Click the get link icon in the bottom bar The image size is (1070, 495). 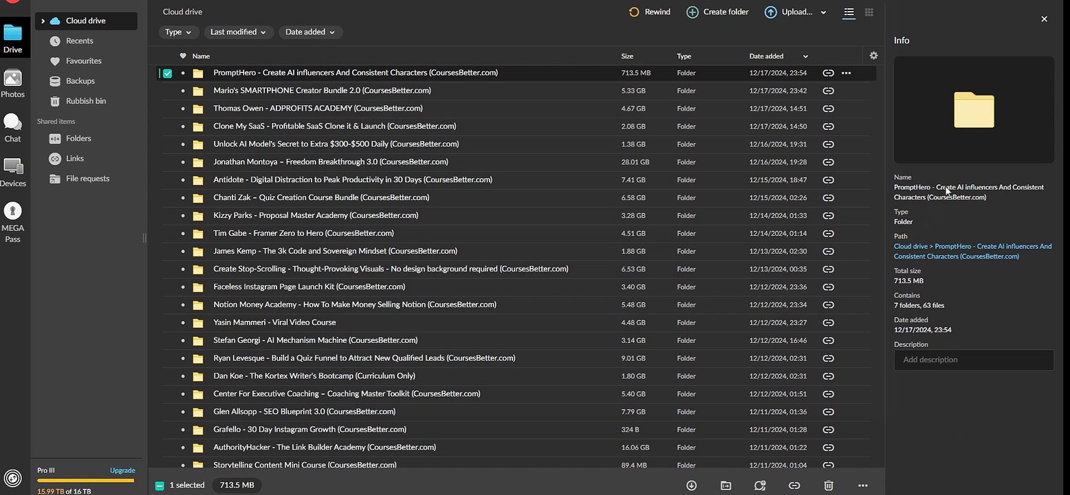(x=794, y=485)
